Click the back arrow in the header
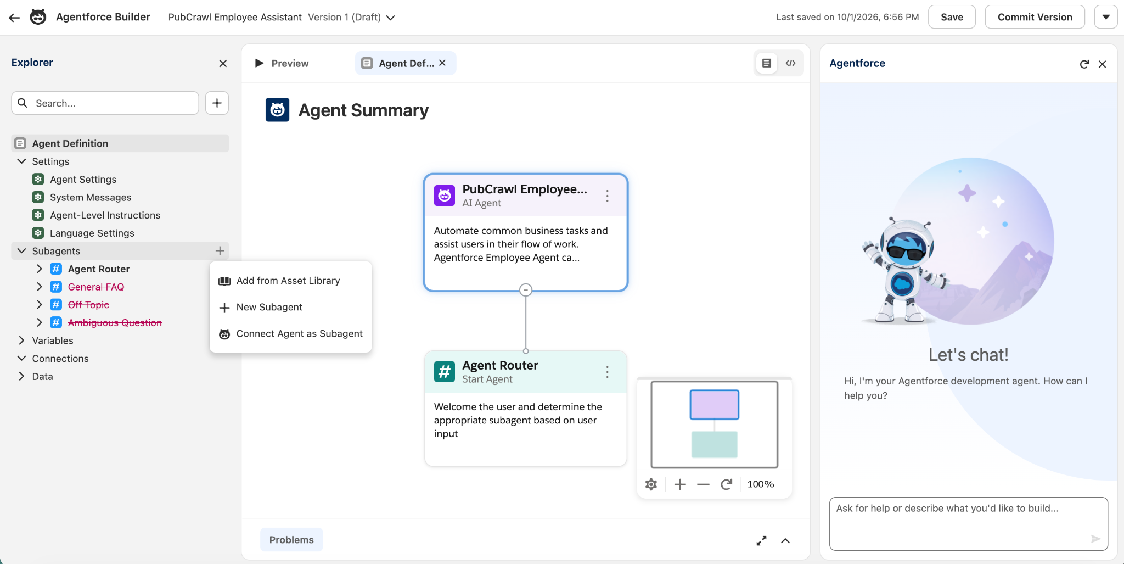Screen dimensions: 1124x564 coord(14,18)
